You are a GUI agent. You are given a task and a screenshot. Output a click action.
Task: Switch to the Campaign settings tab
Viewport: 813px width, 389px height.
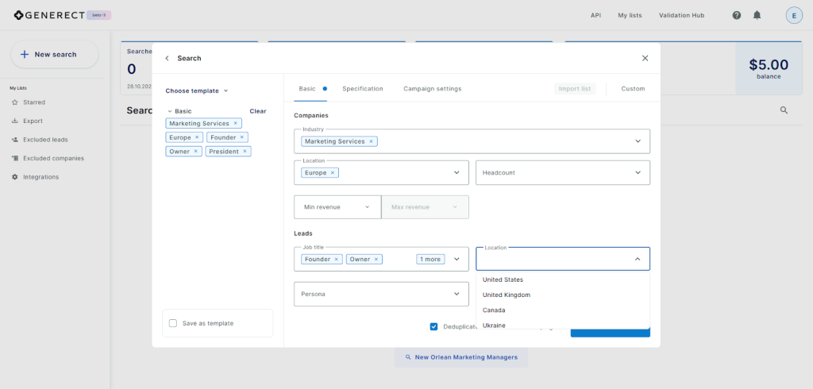click(x=432, y=89)
